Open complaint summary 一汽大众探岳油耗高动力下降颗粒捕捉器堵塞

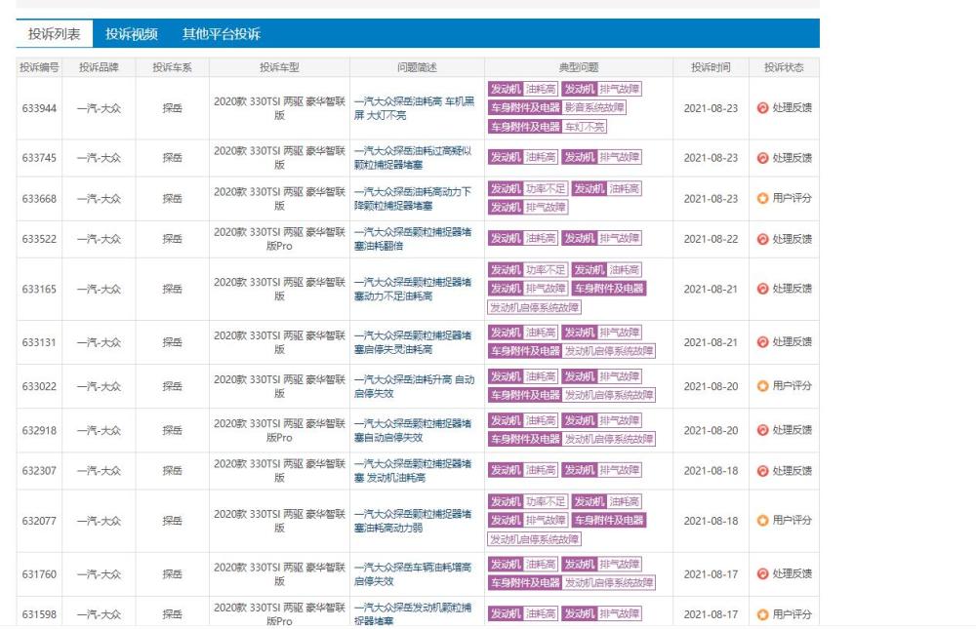[x=413, y=199]
